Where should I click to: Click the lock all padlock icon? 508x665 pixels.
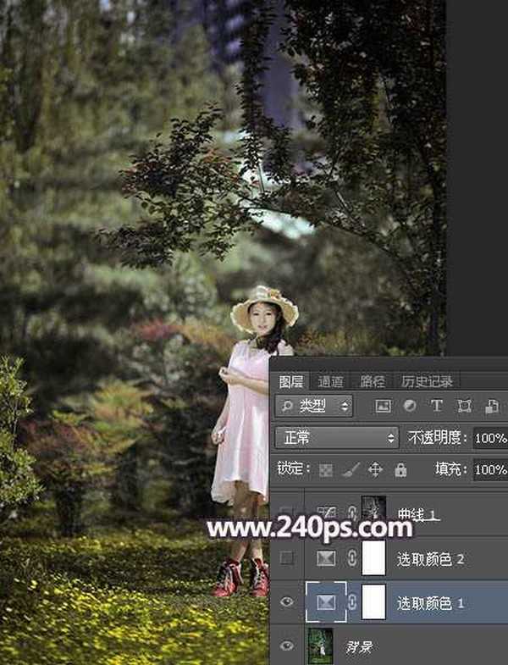click(x=400, y=469)
